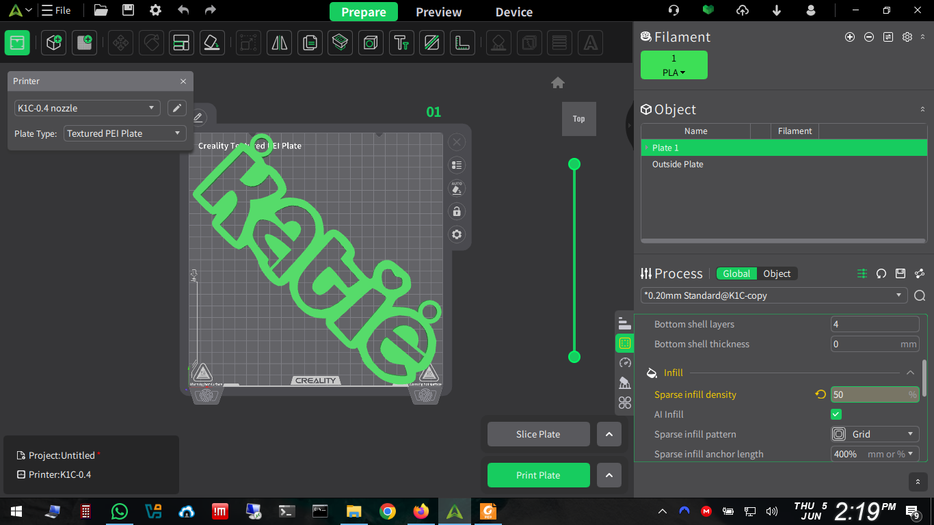934x525 pixels.
Task: Open the File menu
Action: (x=56, y=10)
